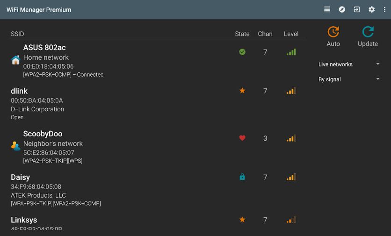Click signal level bars for Daisy
The width and height of the screenshot is (391, 236).
[291, 177]
